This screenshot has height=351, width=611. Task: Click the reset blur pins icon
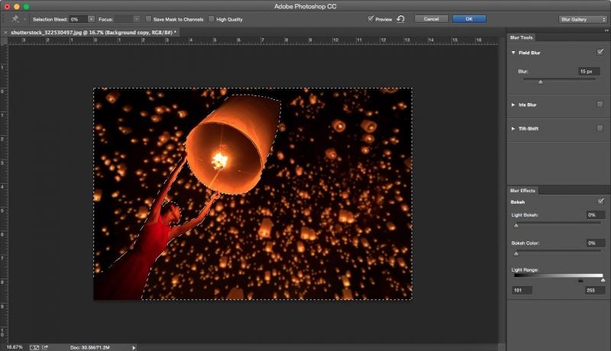400,18
